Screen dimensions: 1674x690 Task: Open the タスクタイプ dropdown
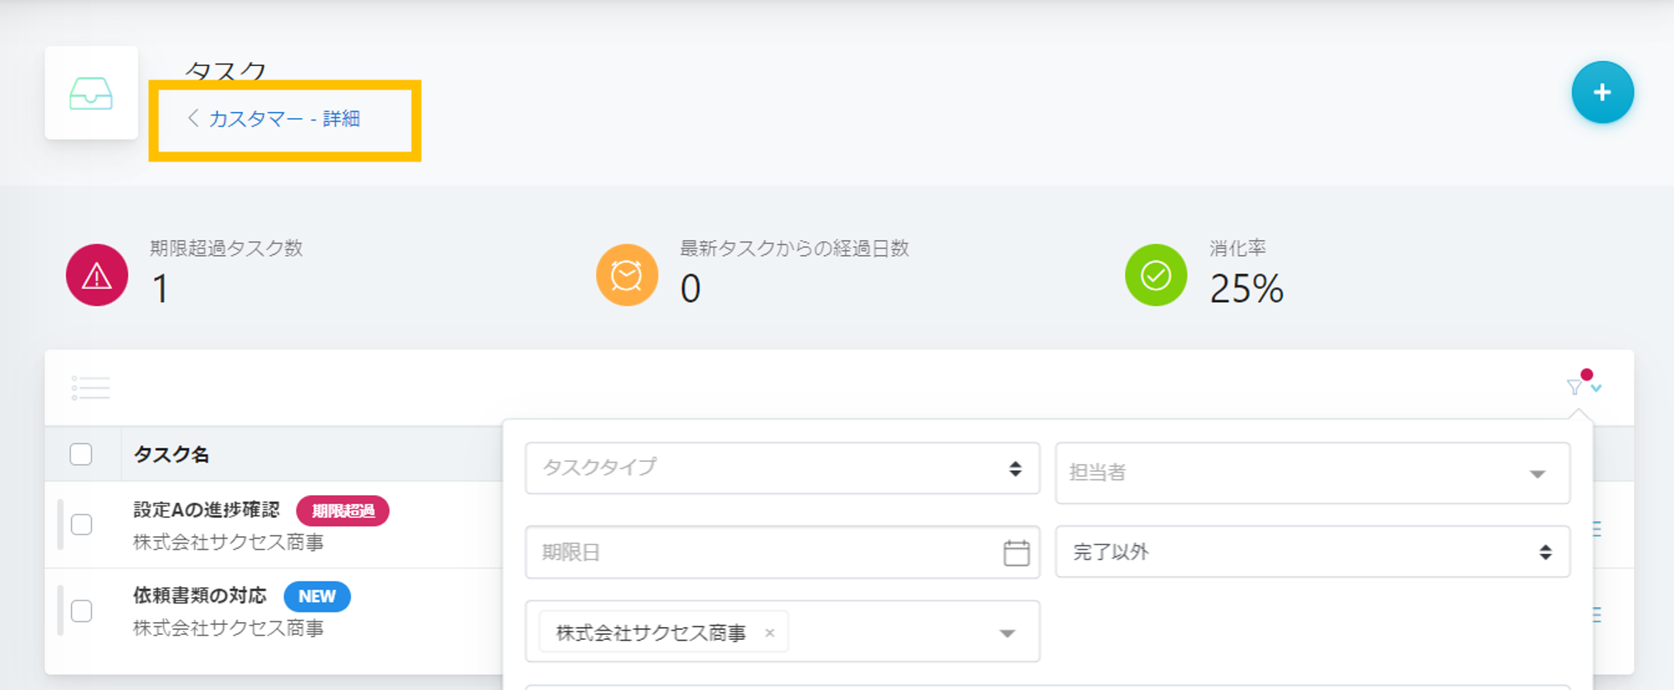pyautogui.click(x=783, y=468)
